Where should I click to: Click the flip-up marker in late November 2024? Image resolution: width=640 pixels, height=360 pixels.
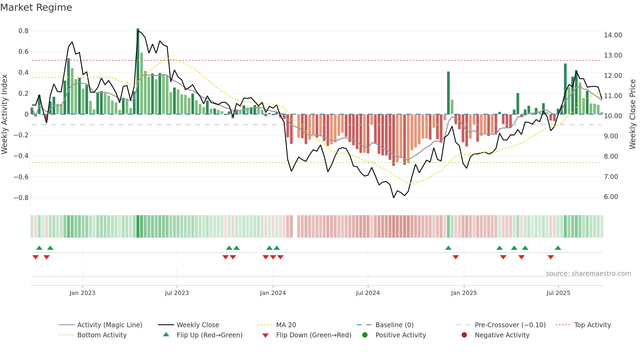coord(448,248)
